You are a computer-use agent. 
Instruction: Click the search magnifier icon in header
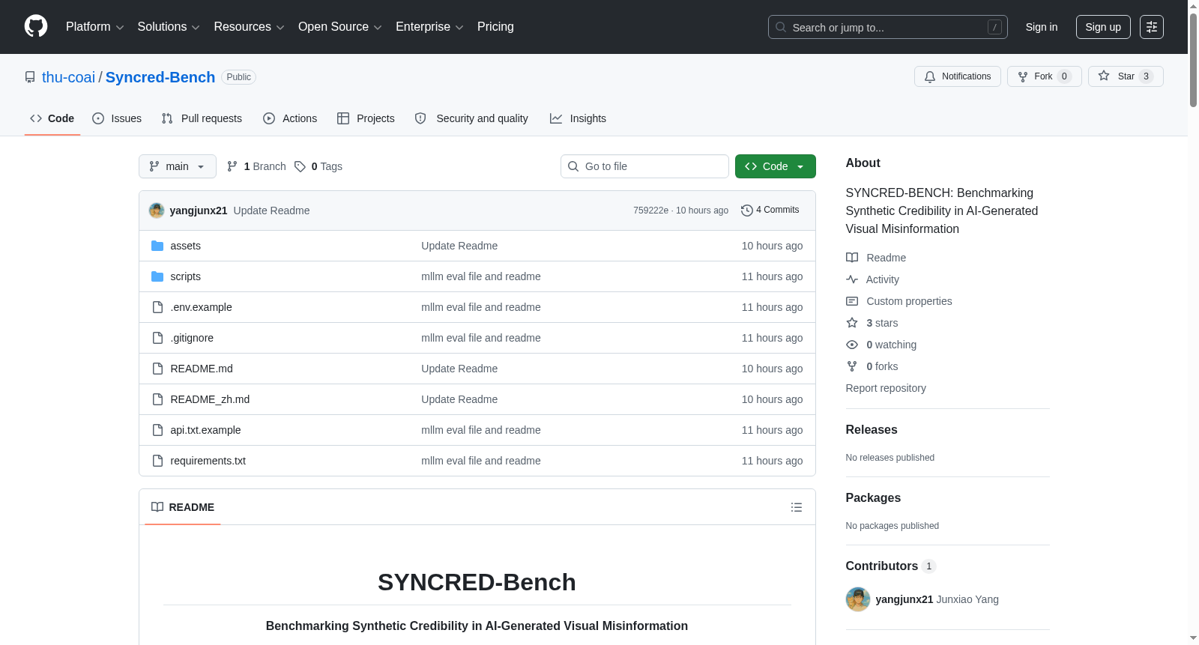(781, 27)
